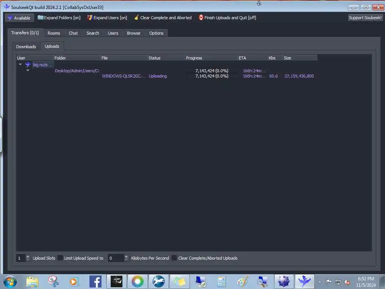Collapse the Desktop/Admin/Users folder row
Viewport: 385px width, 289px height.
coord(28,70)
